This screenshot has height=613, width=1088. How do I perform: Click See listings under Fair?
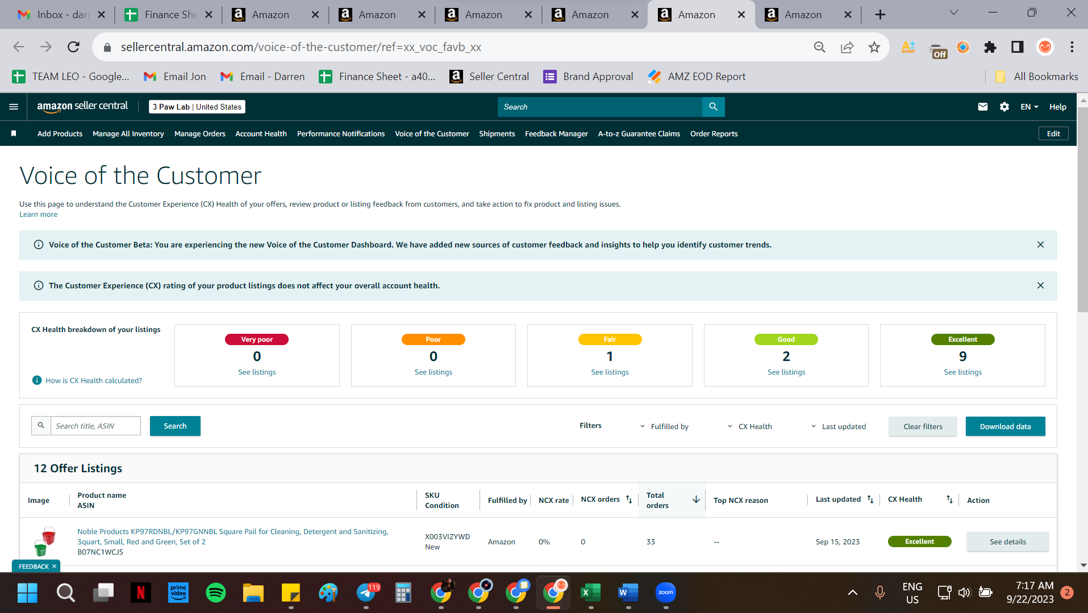[x=610, y=372]
